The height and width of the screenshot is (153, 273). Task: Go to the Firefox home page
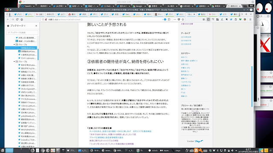(x=22, y=20)
